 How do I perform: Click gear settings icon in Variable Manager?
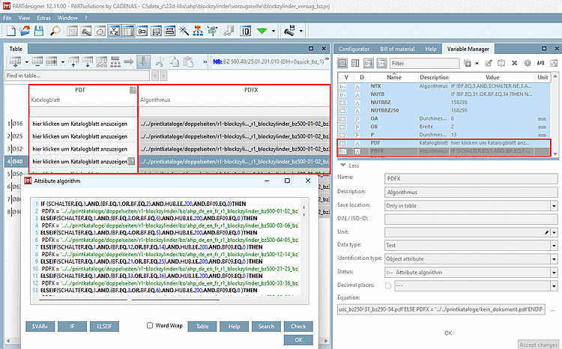528,64
